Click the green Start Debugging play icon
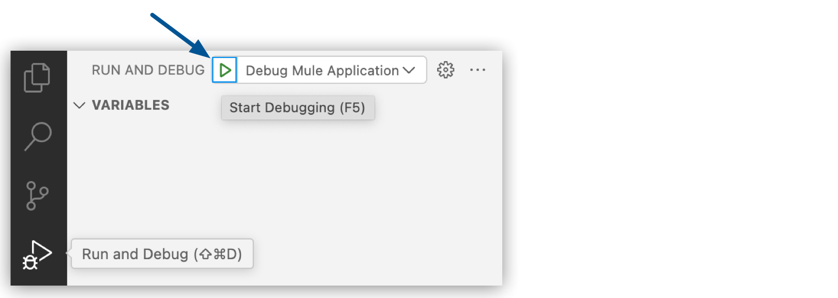This screenshot has height=298, width=838. click(225, 70)
